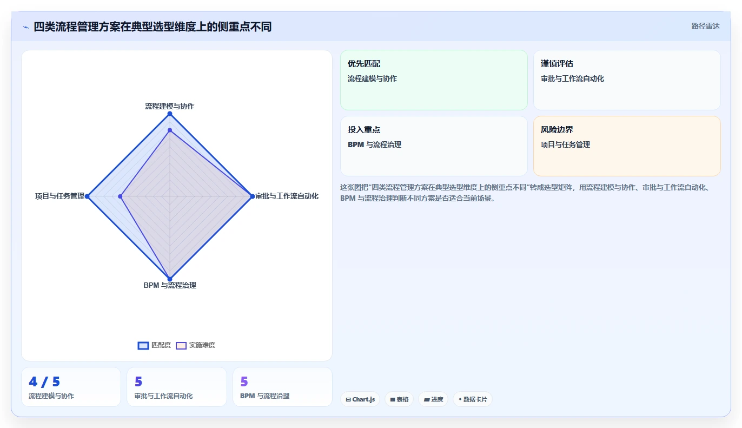Click the lightning icon beside the title
The height and width of the screenshot is (428, 742).
coord(26,27)
